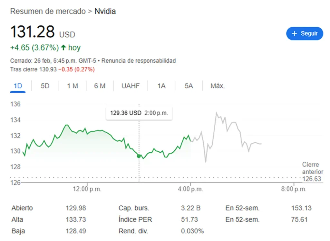The height and width of the screenshot is (241, 330).
Task: Click the green dot marker on the chart
Action: 139,156
